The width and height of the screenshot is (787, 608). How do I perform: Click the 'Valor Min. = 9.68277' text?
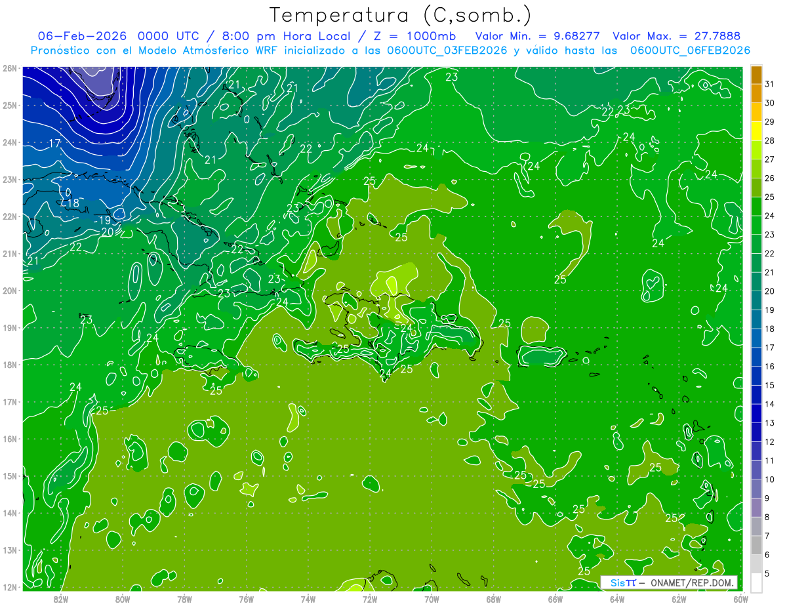(x=539, y=36)
